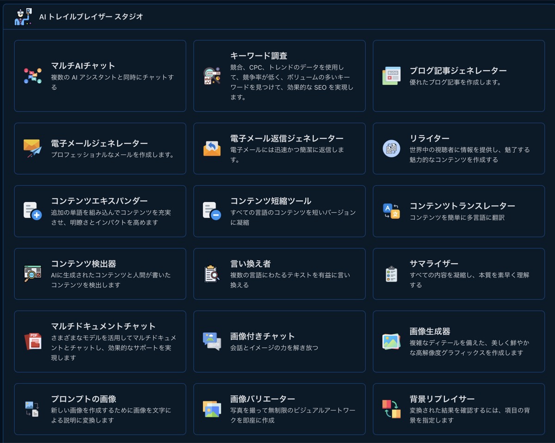Click the コンテンツ短縮ツール minus document icon
The image size is (555, 443).
[x=212, y=211]
